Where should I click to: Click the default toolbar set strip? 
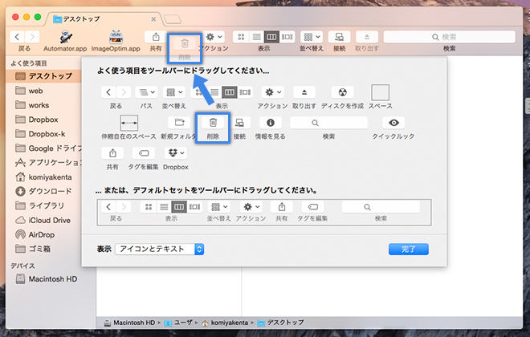click(264, 213)
